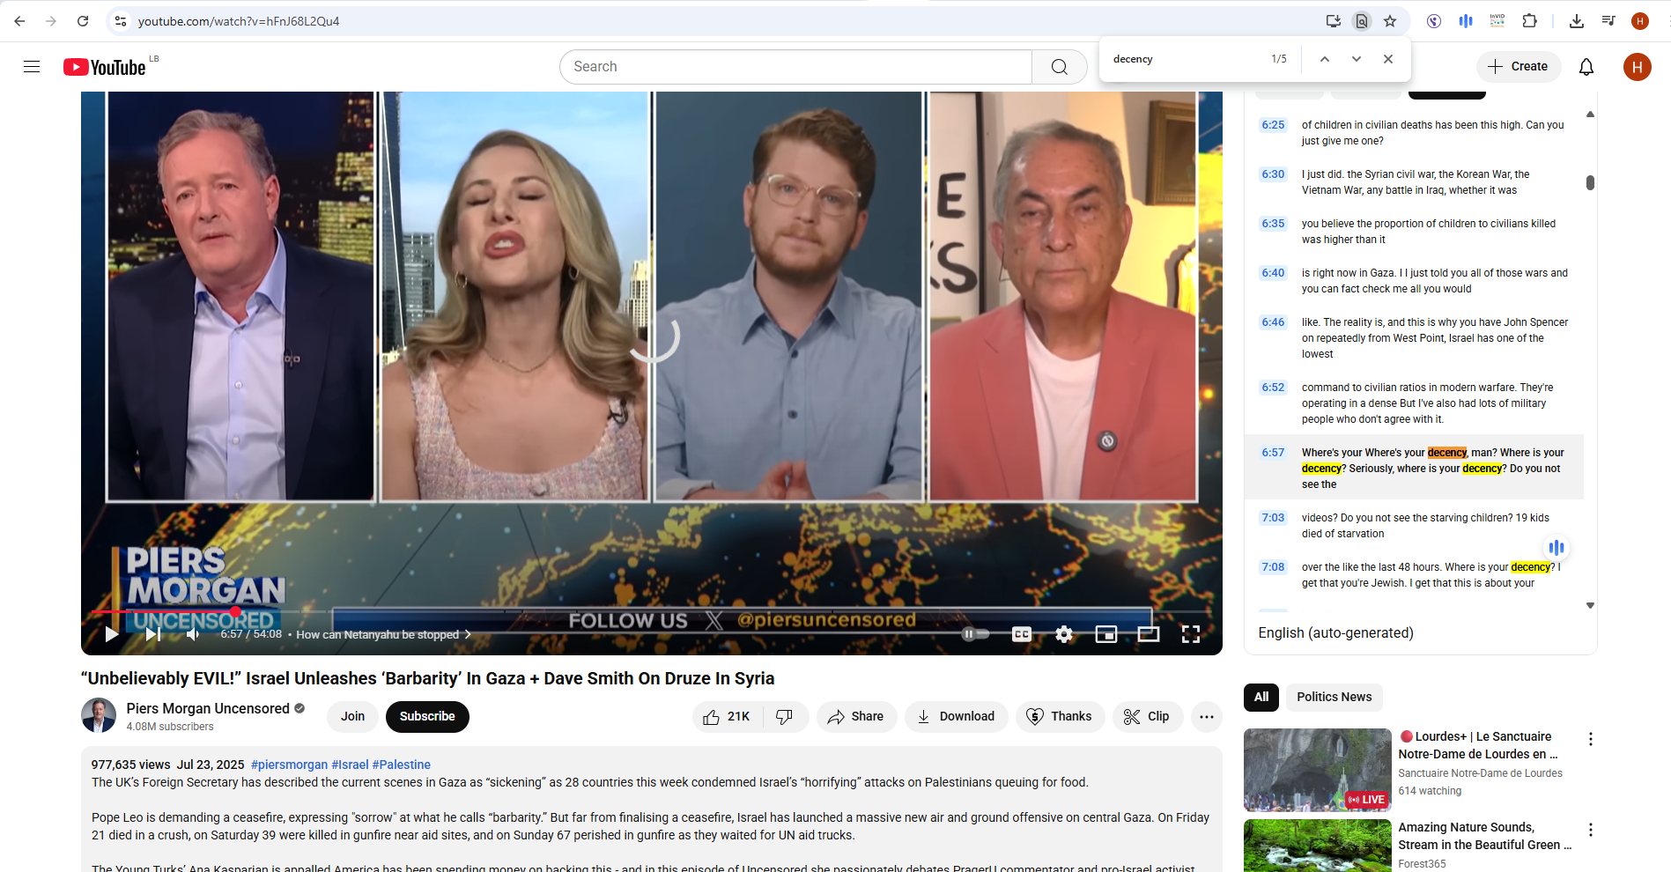Open options for Lourdes live video
This screenshot has width=1671, height=872.
pyautogui.click(x=1590, y=739)
